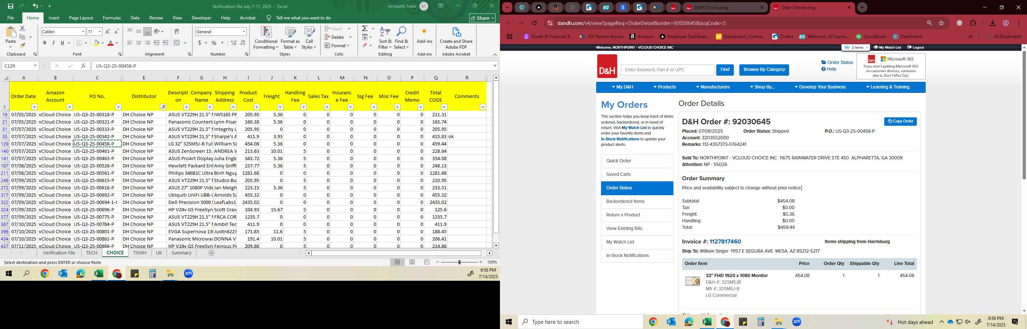Open Chrome Downloads icon
The width and height of the screenshot is (1027, 329).
pyautogui.click(x=993, y=23)
